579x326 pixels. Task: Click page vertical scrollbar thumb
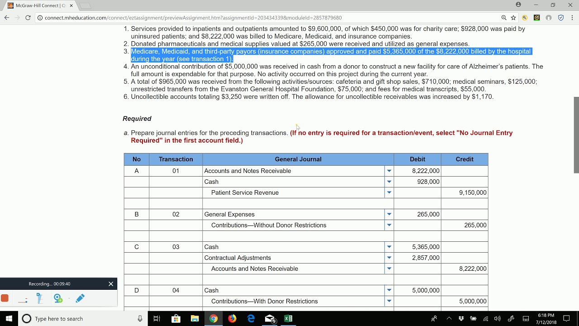[x=576, y=135]
